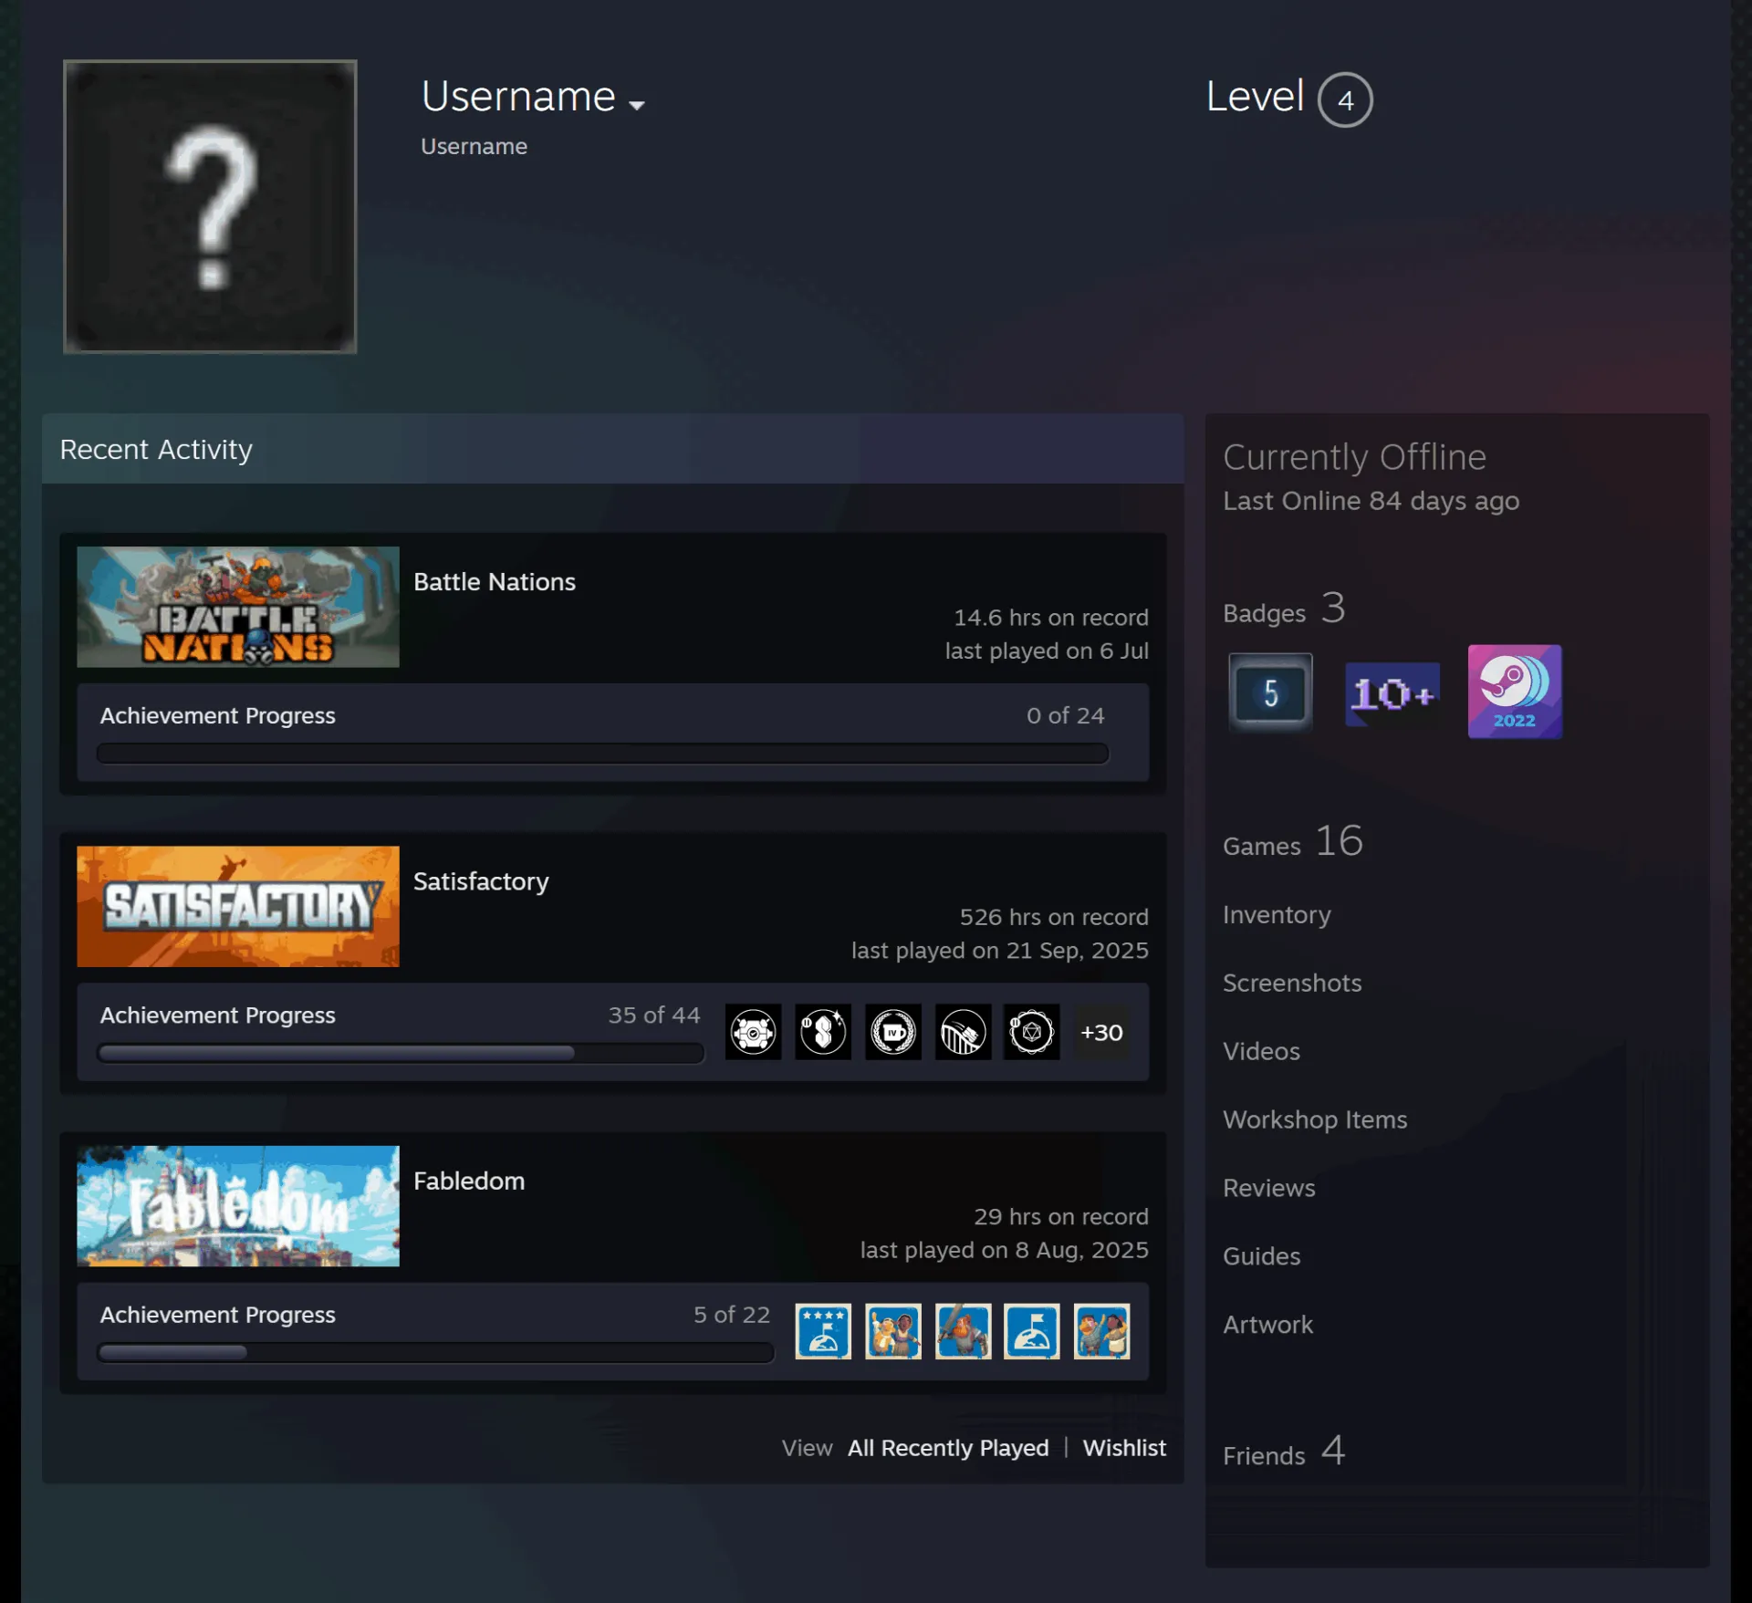1752x1603 pixels.
Task: Click the profile avatar question mark image
Action: (210, 206)
